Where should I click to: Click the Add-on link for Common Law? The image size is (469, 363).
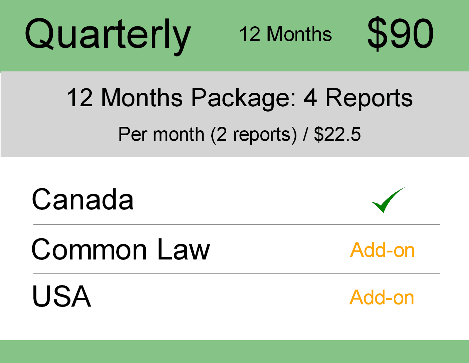click(382, 250)
